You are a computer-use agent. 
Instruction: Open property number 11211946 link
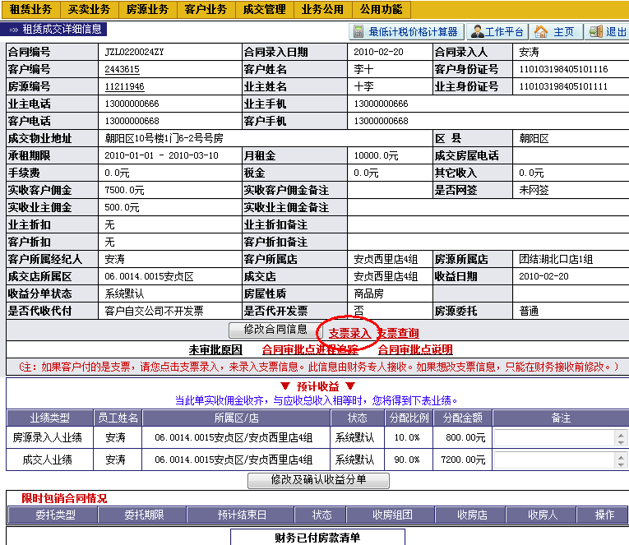(124, 86)
